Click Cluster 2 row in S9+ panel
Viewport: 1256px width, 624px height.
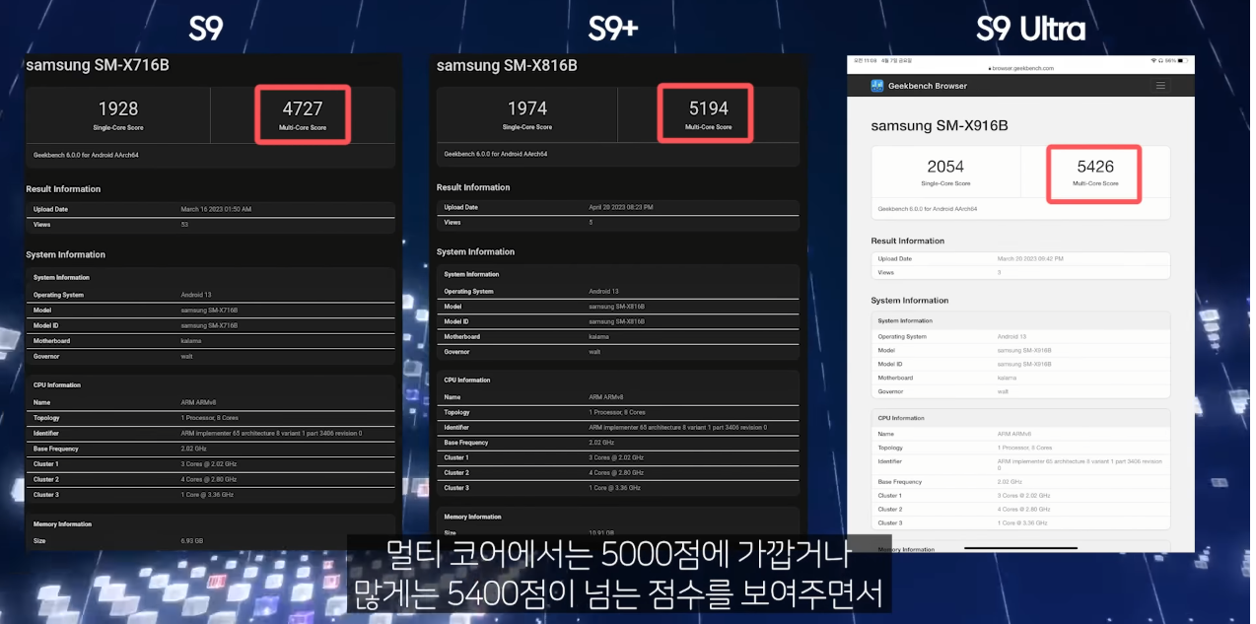[618, 472]
